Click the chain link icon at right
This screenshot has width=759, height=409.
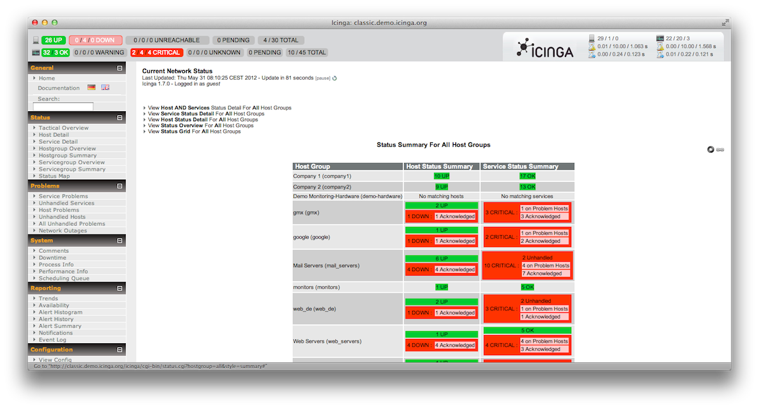[720, 150]
